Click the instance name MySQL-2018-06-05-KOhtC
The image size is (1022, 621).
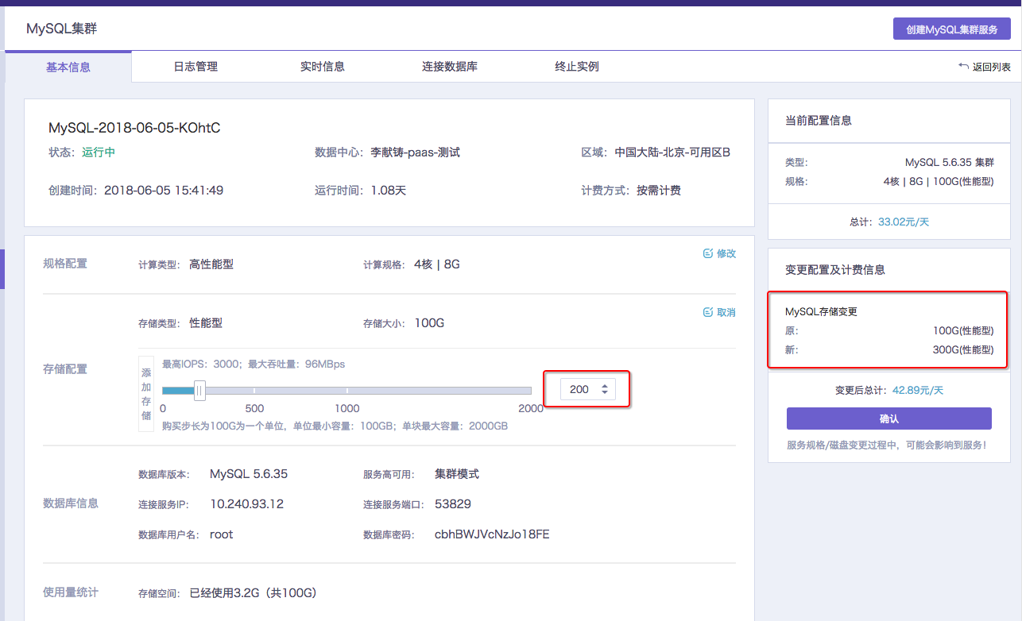[x=134, y=127]
